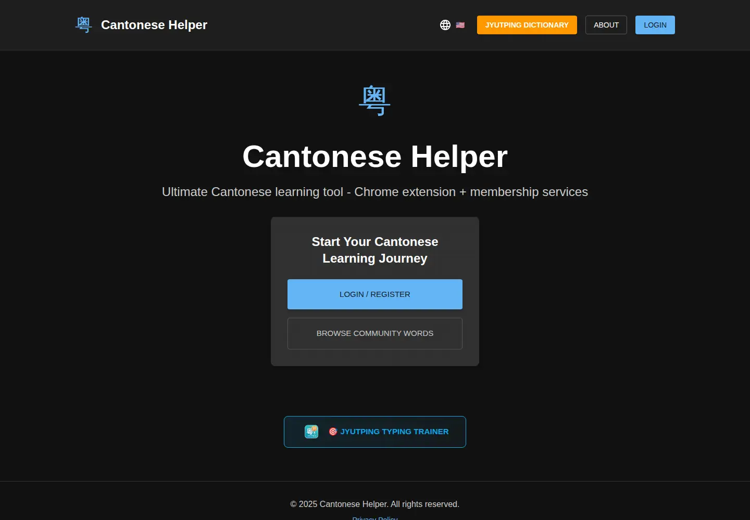Click the "Ultimate Cantonese learning tool" tagline

(x=375, y=192)
